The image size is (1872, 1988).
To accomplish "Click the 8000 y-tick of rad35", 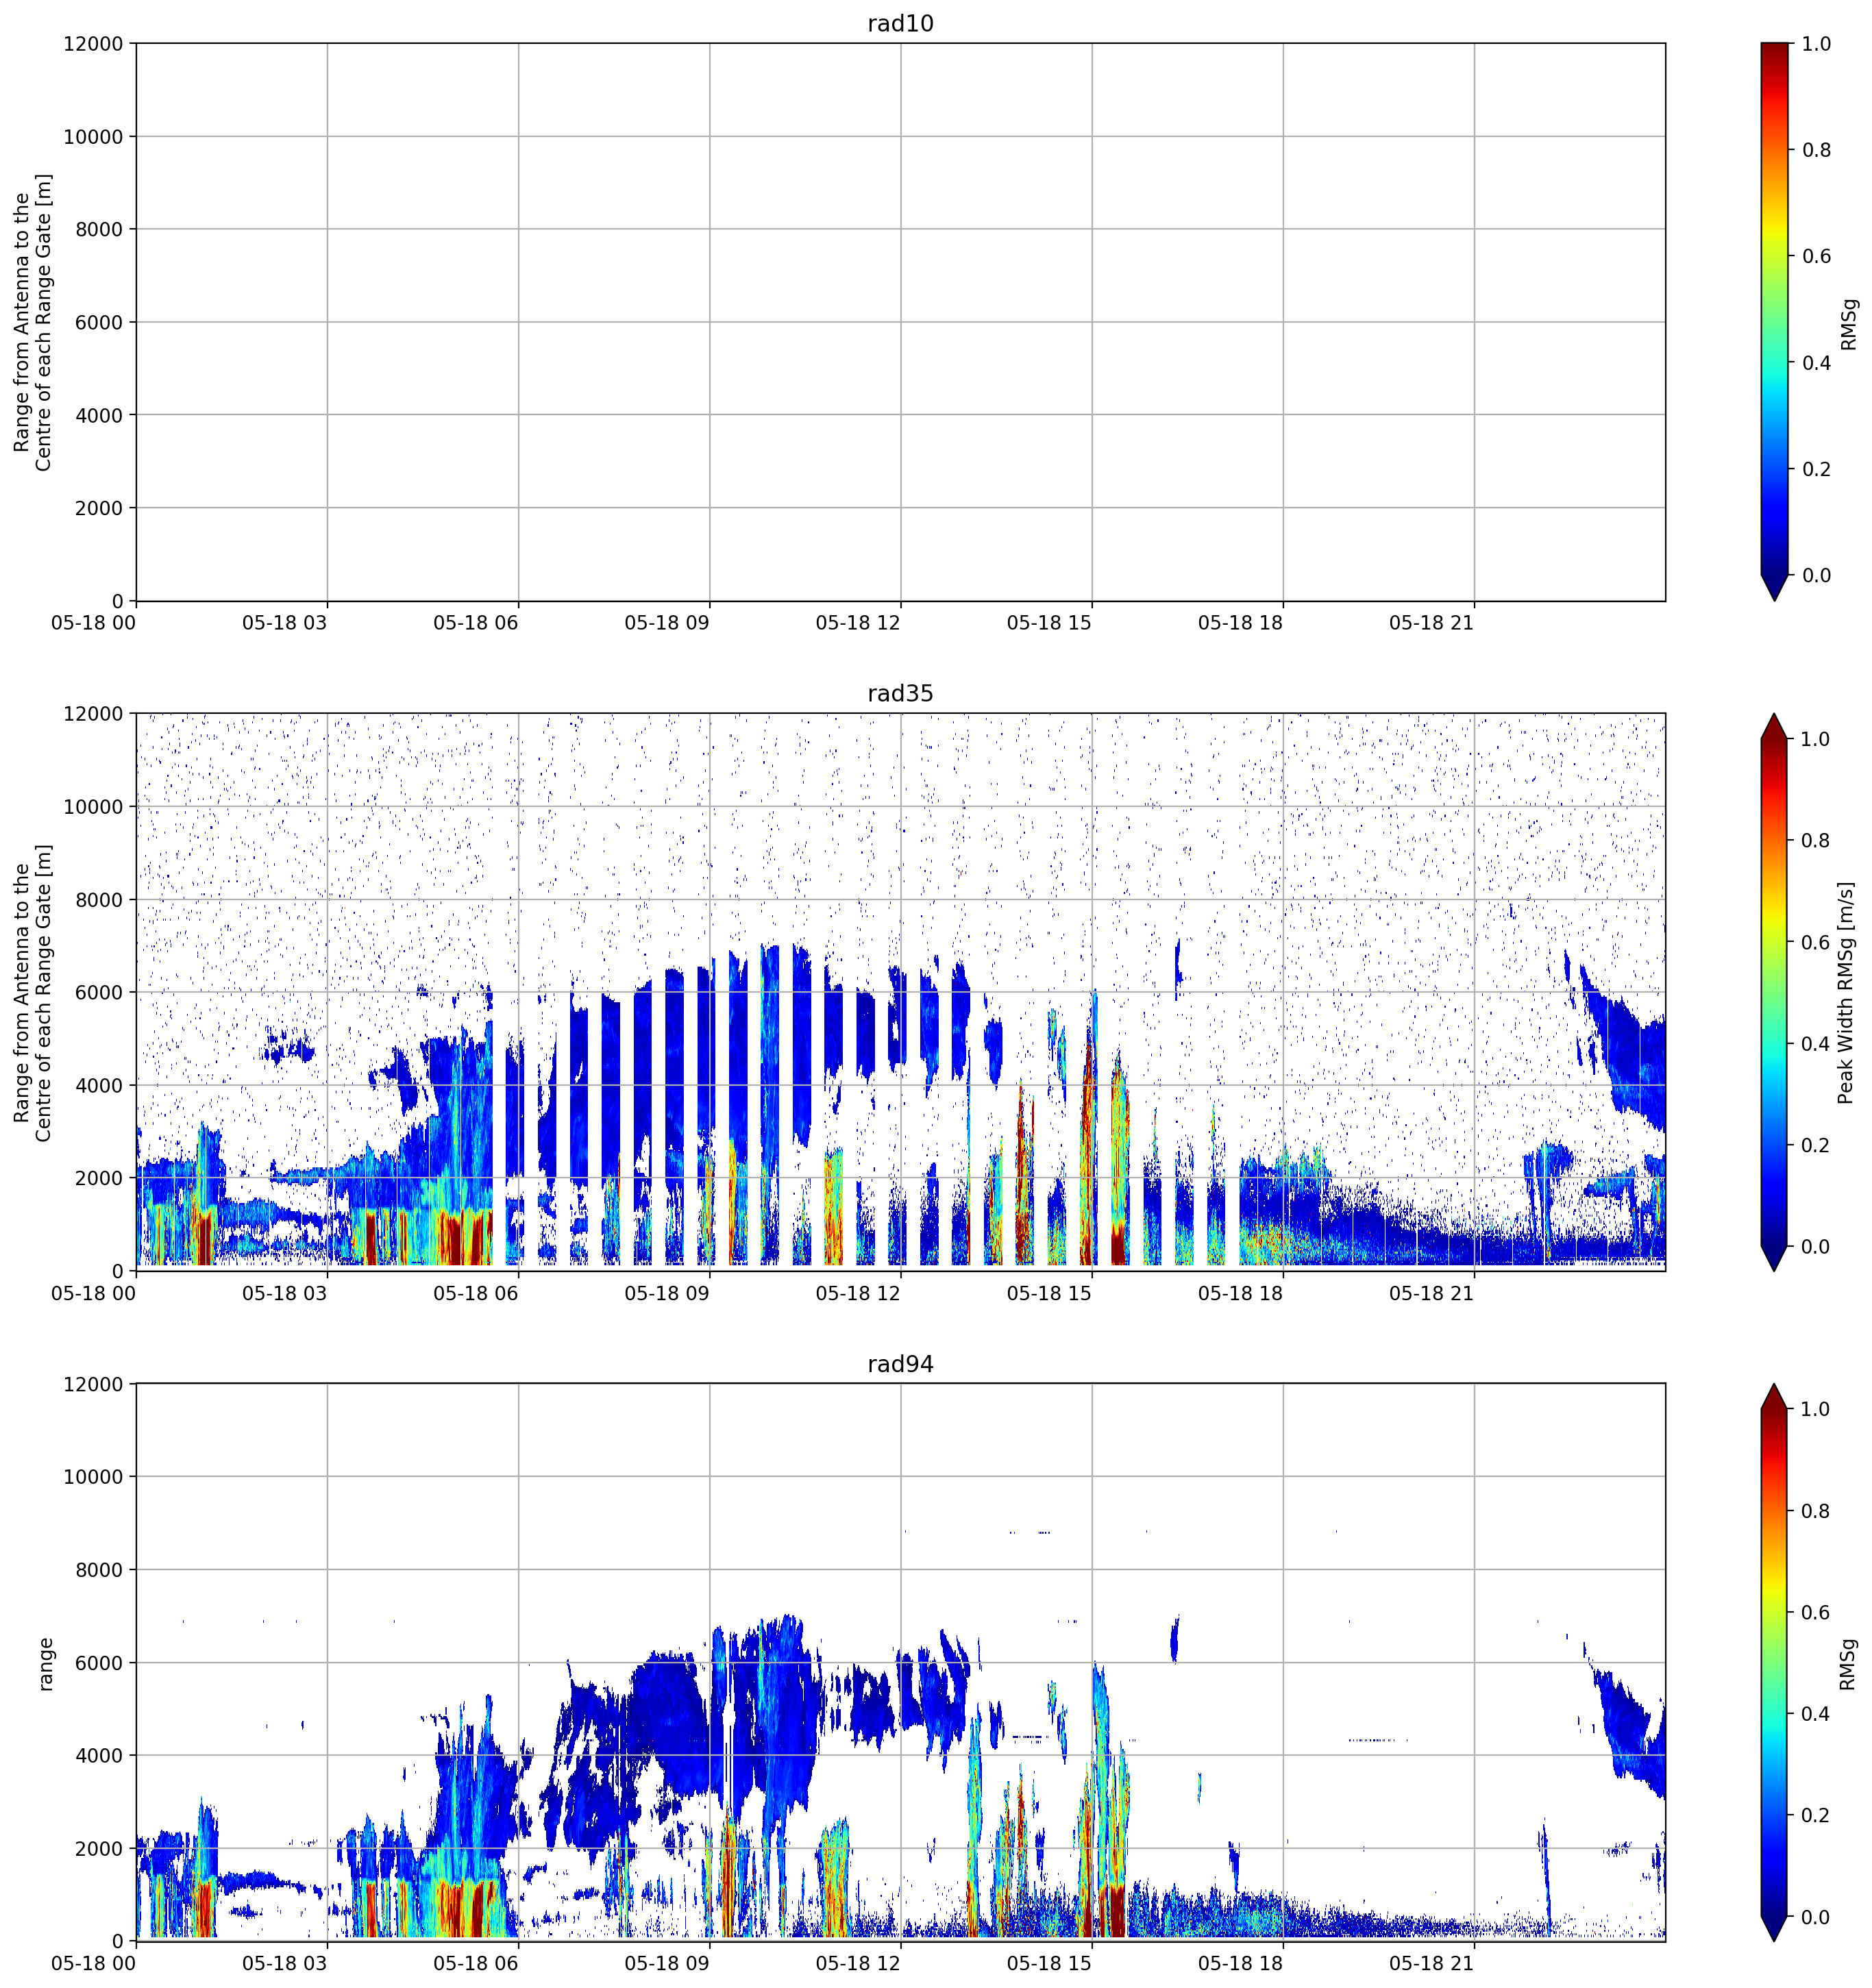I will pos(99,900).
